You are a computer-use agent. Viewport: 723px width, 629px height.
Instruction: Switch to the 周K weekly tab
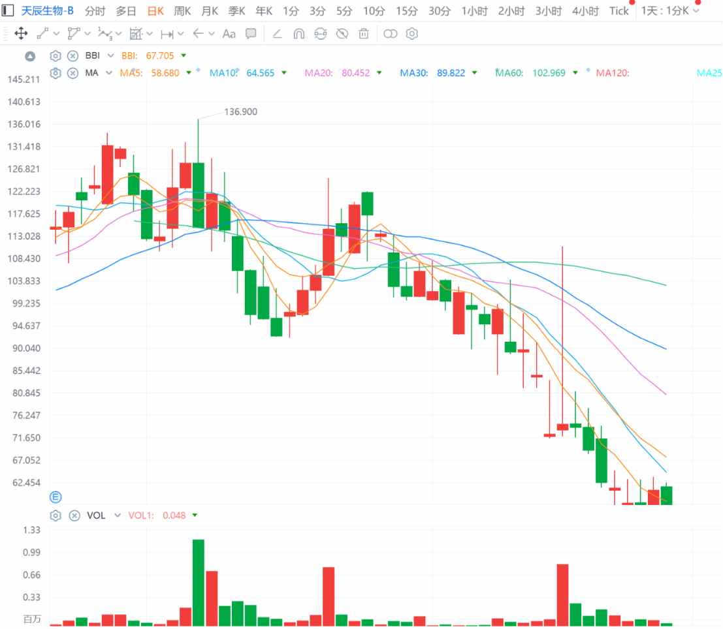click(x=182, y=10)
